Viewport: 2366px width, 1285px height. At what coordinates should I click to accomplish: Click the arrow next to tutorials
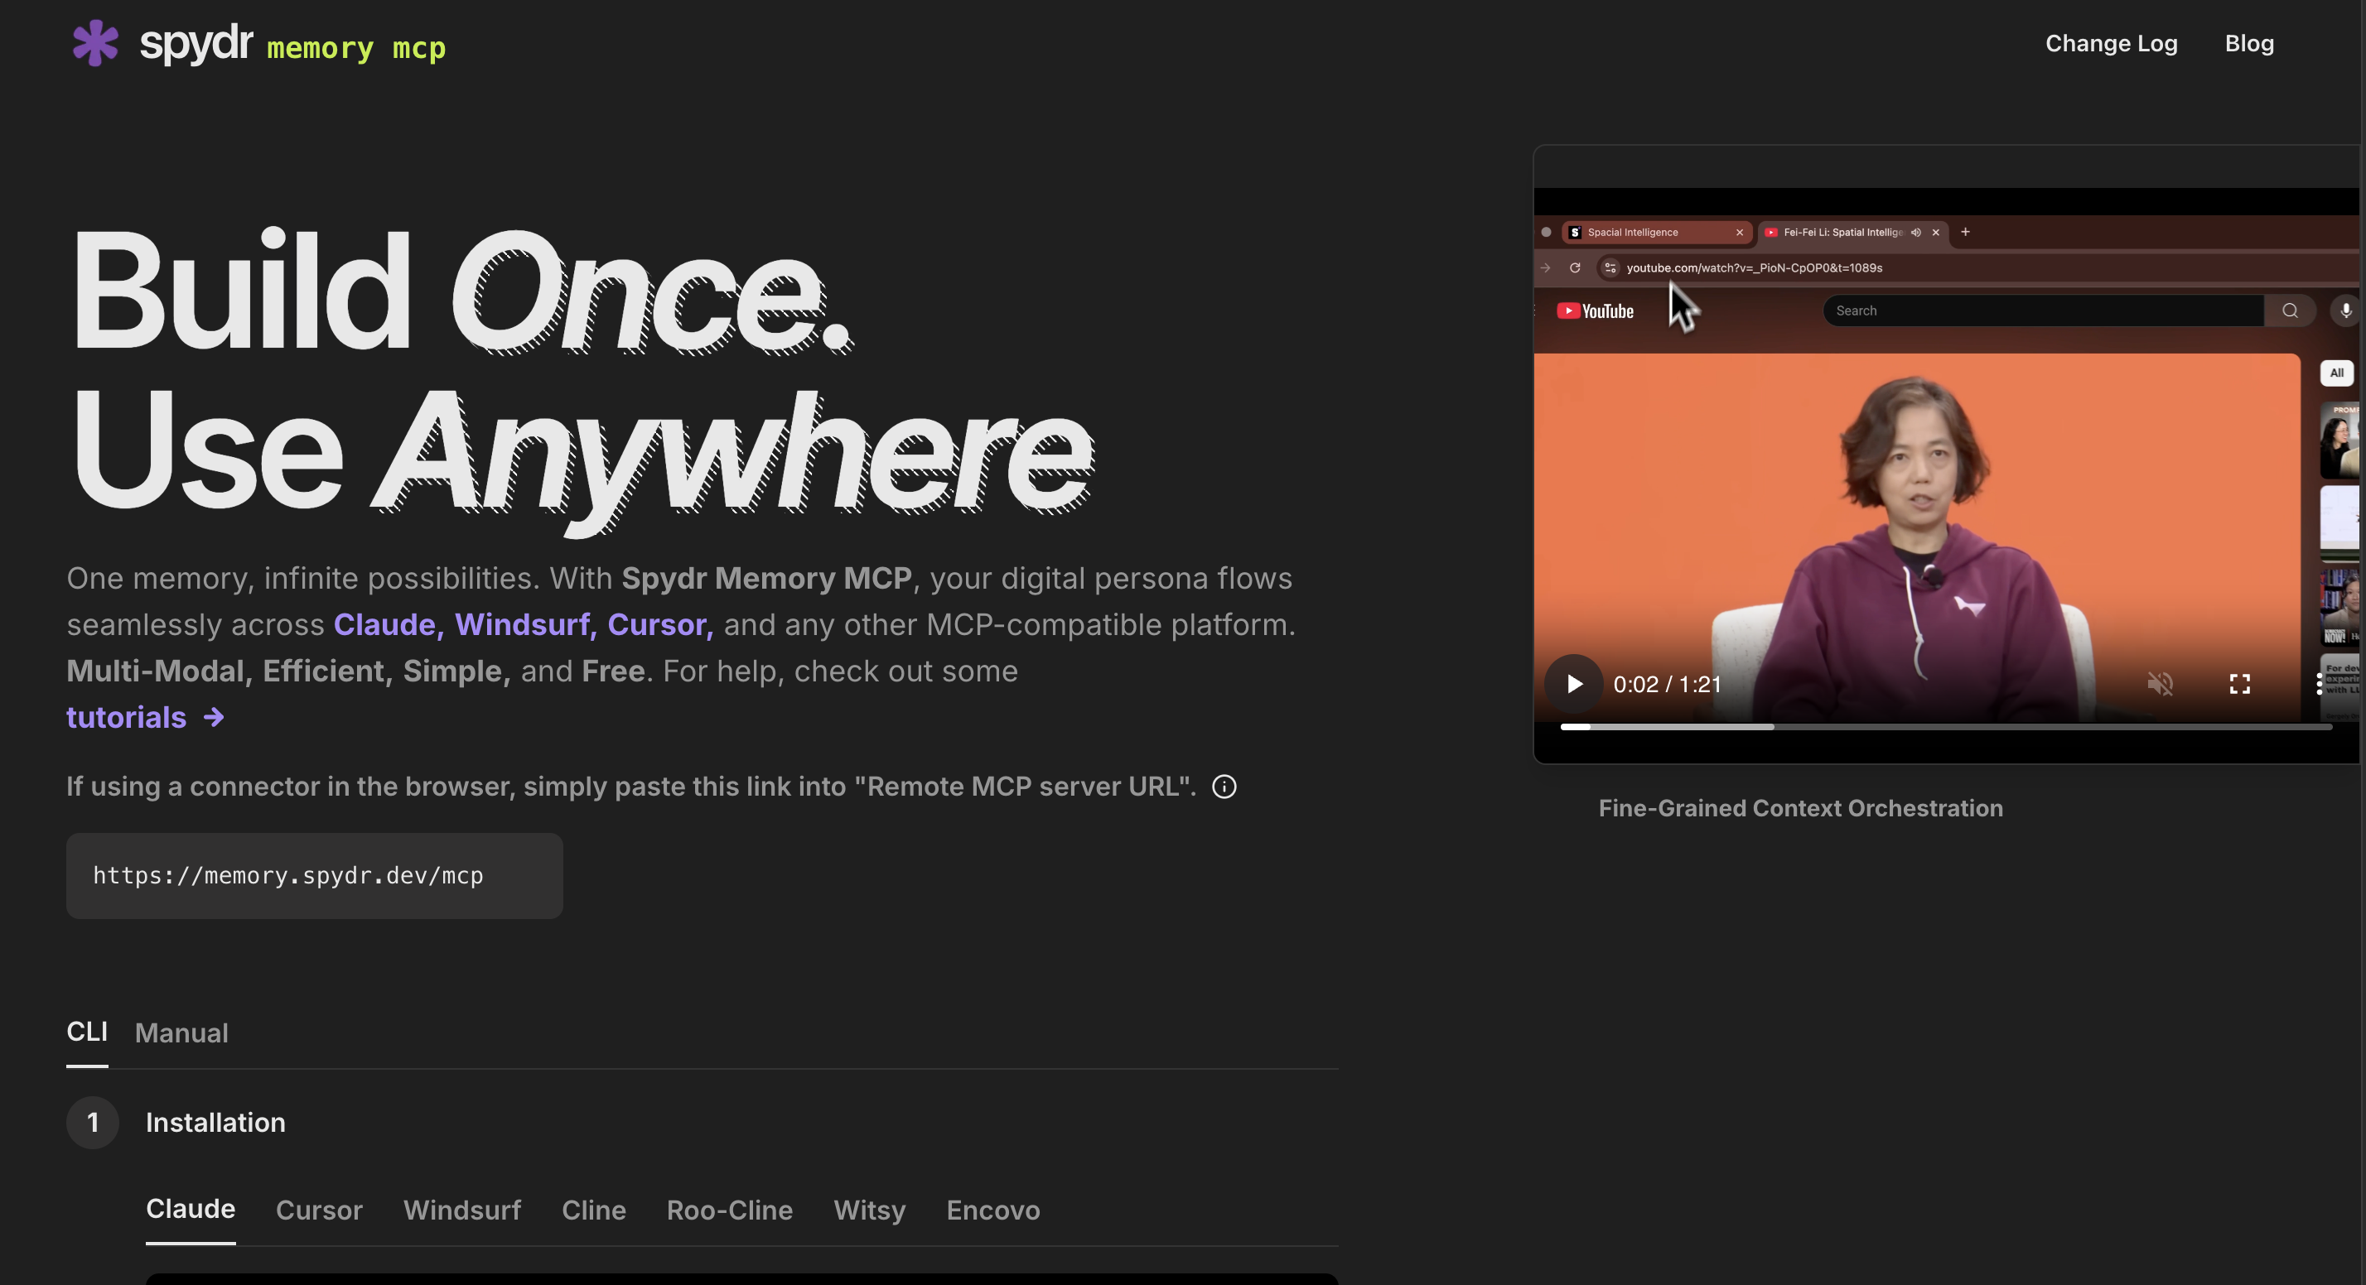[x=214, y=717]
